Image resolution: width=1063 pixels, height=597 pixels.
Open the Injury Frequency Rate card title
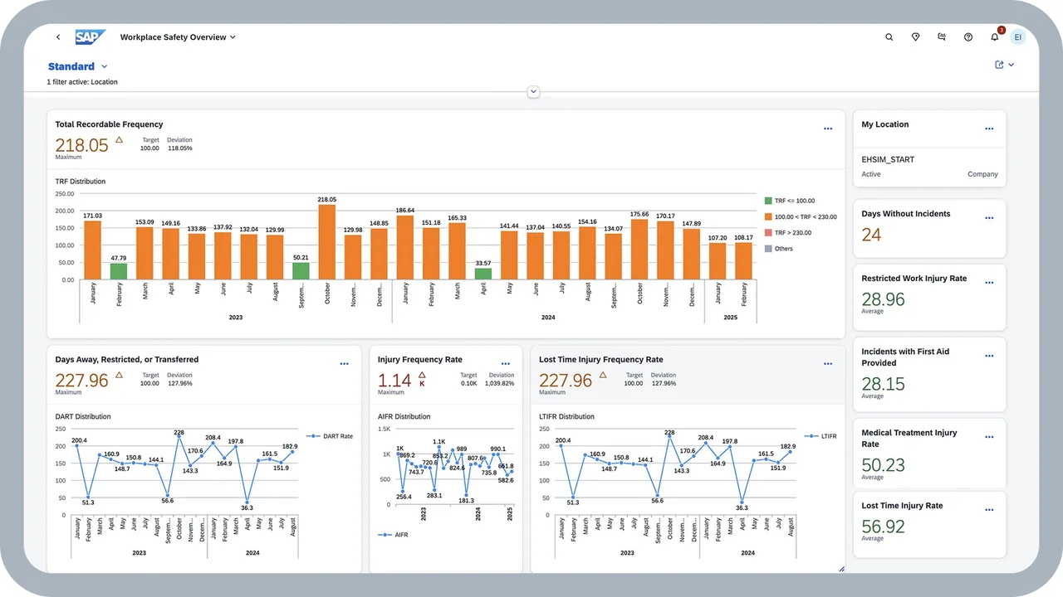click(x=420, y=360)
